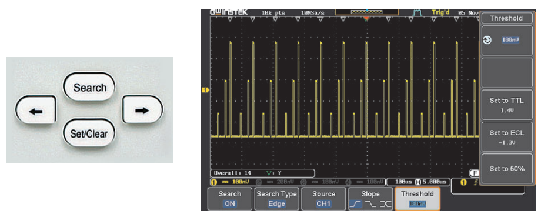
Task: Click the cyan acquisition mode icon
Action: click(418, 13)
